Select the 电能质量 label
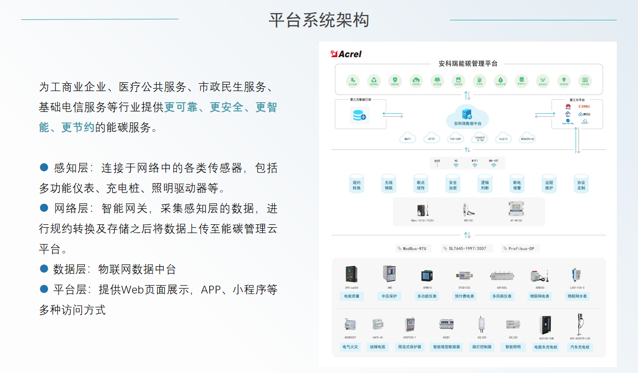638x373 pixels. click(351, 296)
